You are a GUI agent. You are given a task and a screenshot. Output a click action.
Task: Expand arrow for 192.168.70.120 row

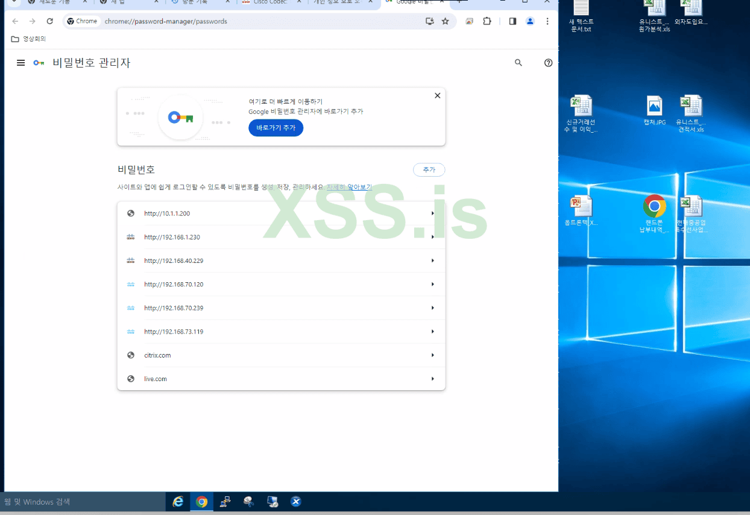coord(433,284)
